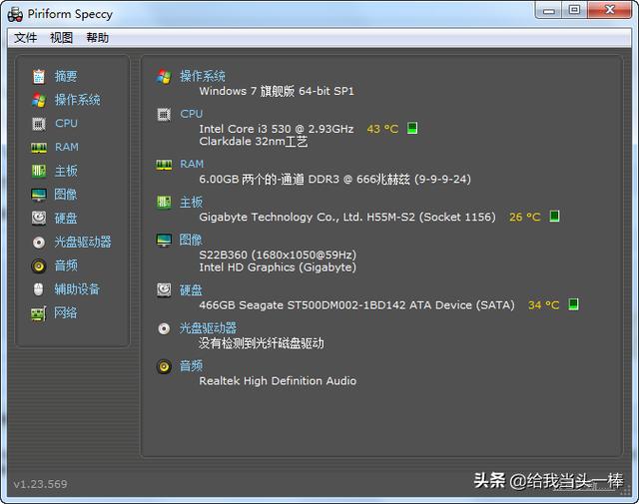Image resolution: width=639 pixels, height=504 pixels.
Task: Go to 光盘驱动器 section from sidebar label
Action: [83, 242]
